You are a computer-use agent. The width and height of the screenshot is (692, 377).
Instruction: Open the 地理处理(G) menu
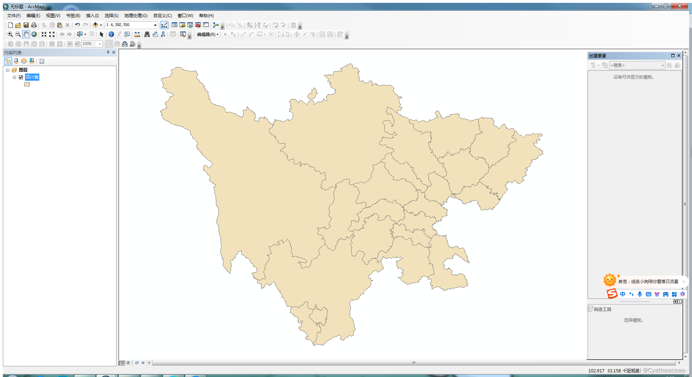[136, 16]
